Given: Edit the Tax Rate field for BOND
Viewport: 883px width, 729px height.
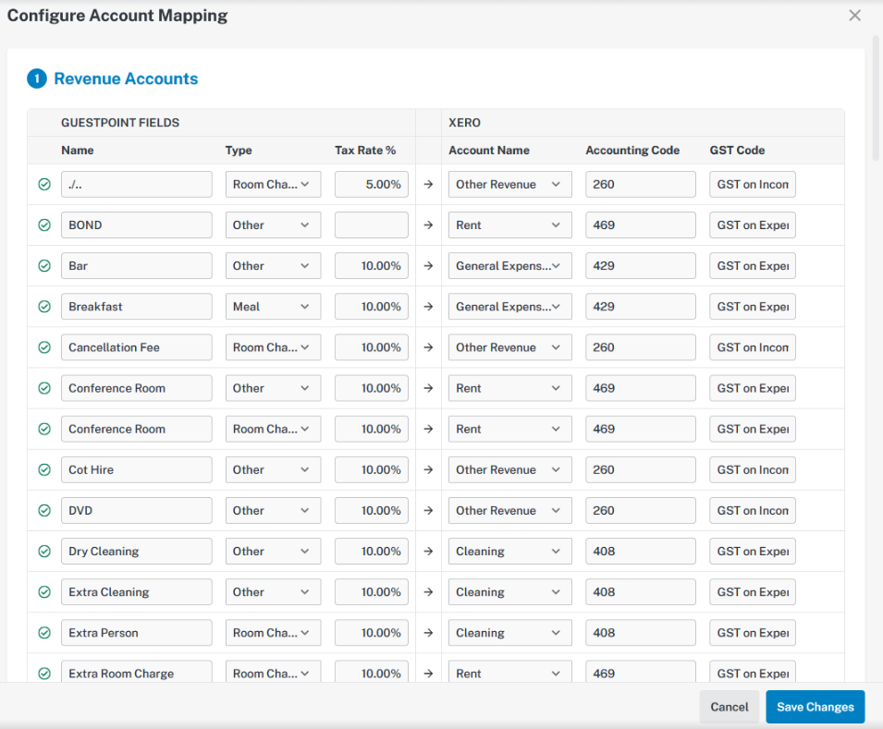Looking at the screenshot, I should (371, 225).
